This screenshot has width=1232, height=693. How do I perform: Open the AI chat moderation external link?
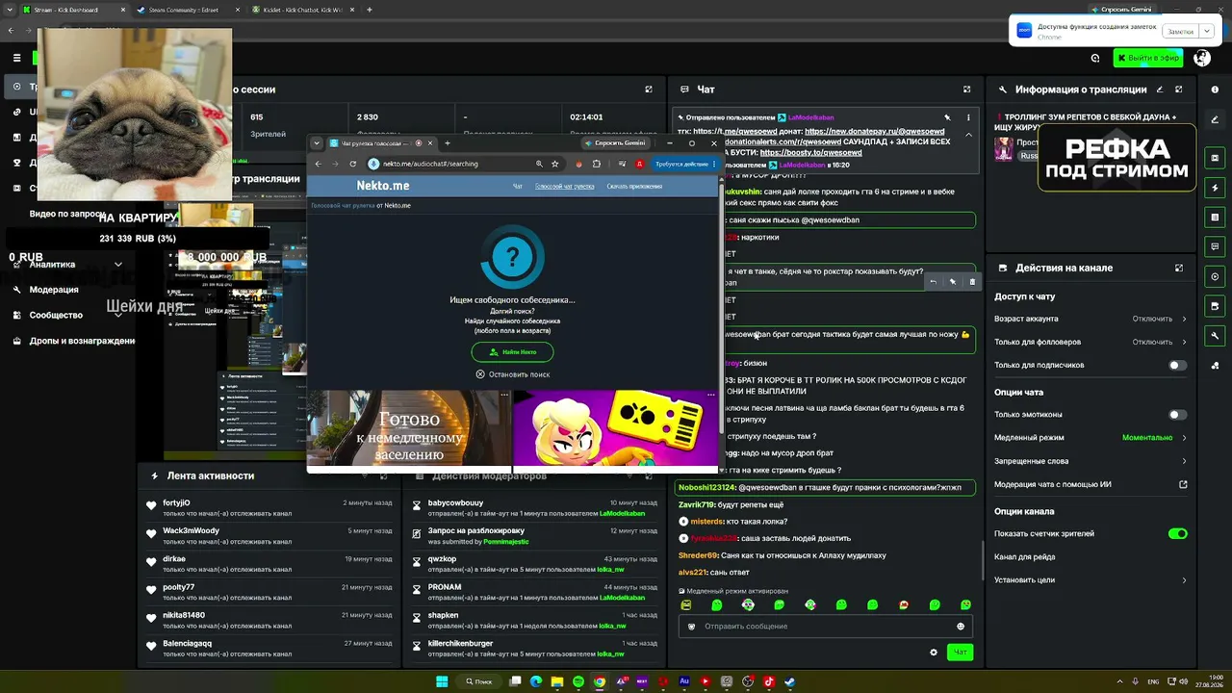coord(1183,484)
